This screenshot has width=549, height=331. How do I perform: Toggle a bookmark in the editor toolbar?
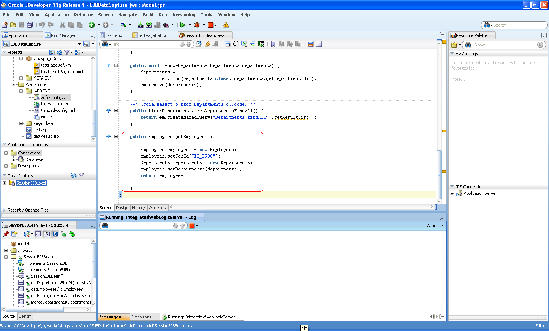click(273, 44)
